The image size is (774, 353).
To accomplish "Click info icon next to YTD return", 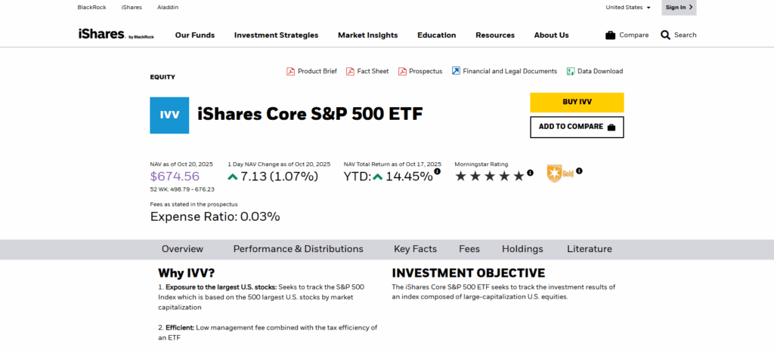I will pos(437,172).
